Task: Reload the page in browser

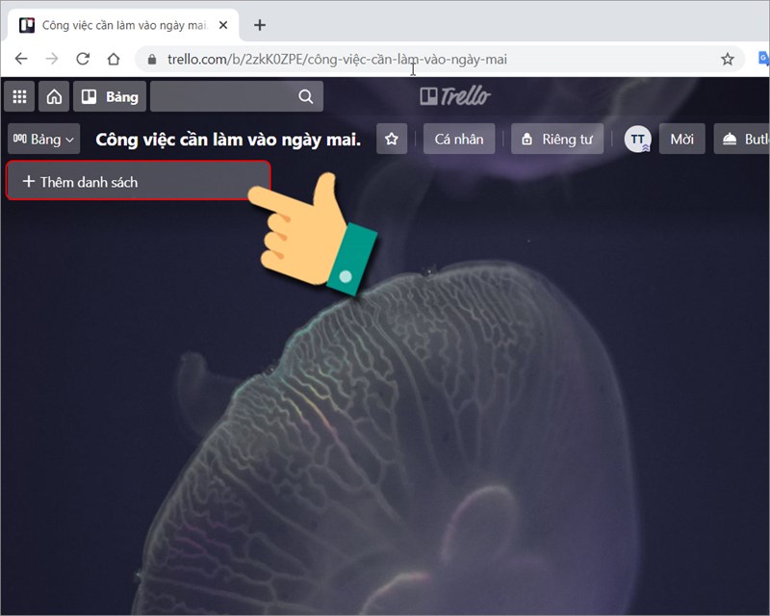Action: point(83,59)
